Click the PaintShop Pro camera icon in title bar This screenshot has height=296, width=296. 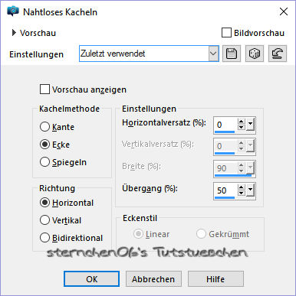pyautogui.click(x=13, y=11)
